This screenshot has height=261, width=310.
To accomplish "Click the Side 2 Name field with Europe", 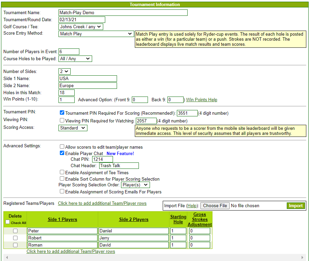I will 87,86.
